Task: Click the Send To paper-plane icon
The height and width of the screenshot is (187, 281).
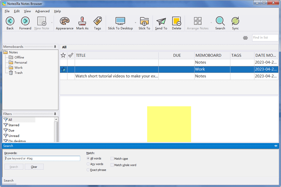Action: [161, 21]
